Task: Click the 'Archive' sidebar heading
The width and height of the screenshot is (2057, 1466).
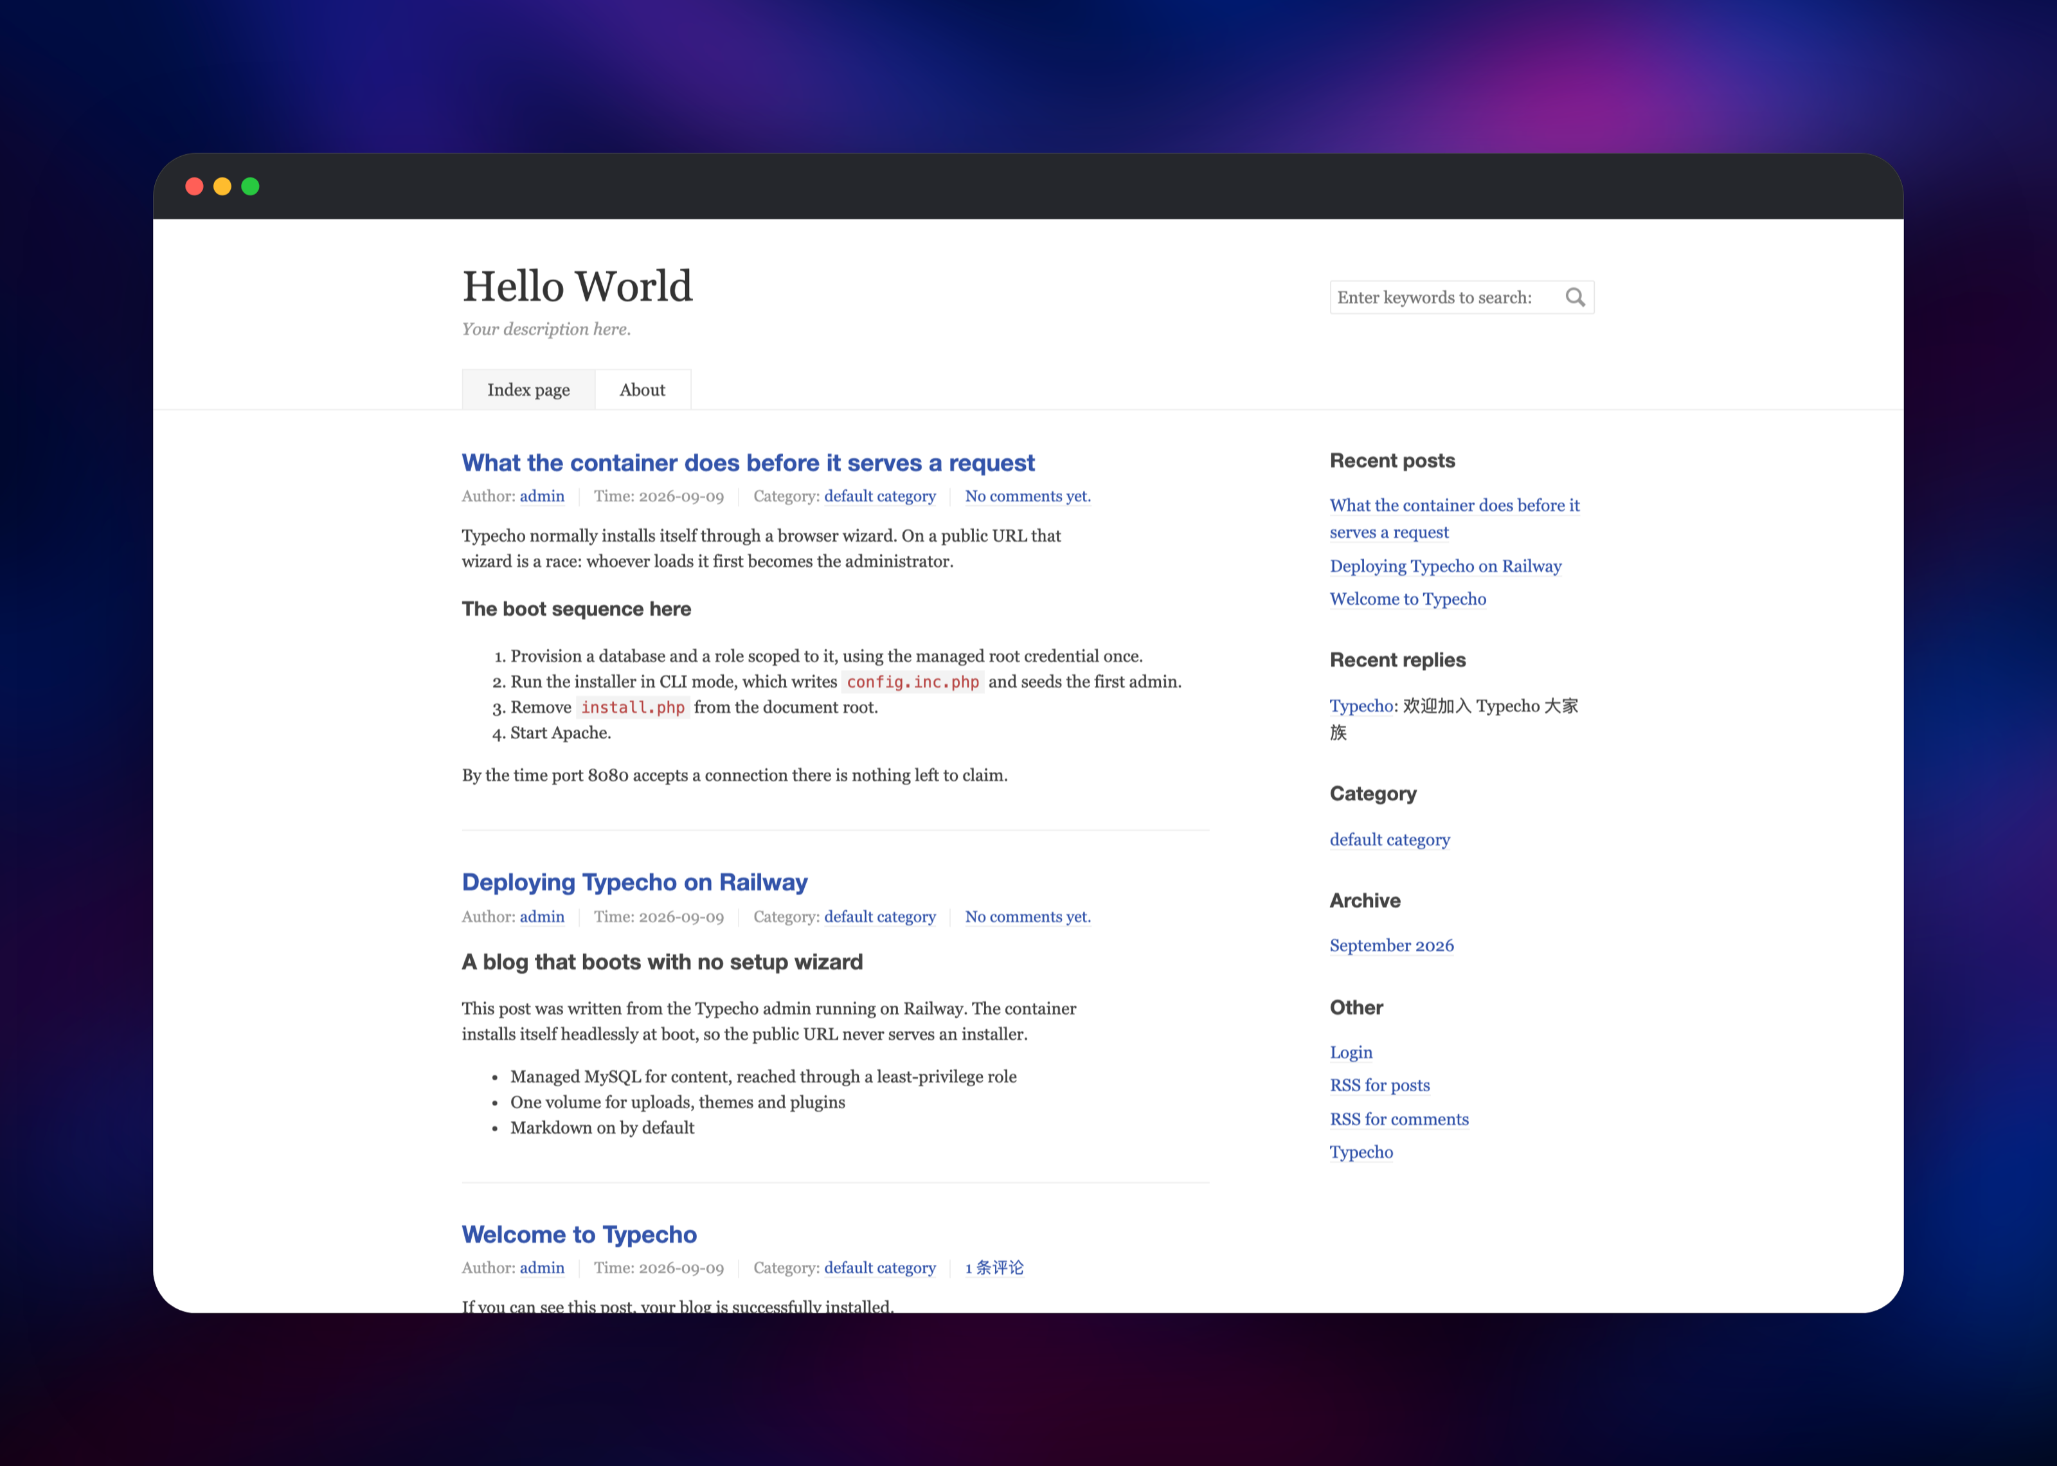Action: (x=1365, y=900)
